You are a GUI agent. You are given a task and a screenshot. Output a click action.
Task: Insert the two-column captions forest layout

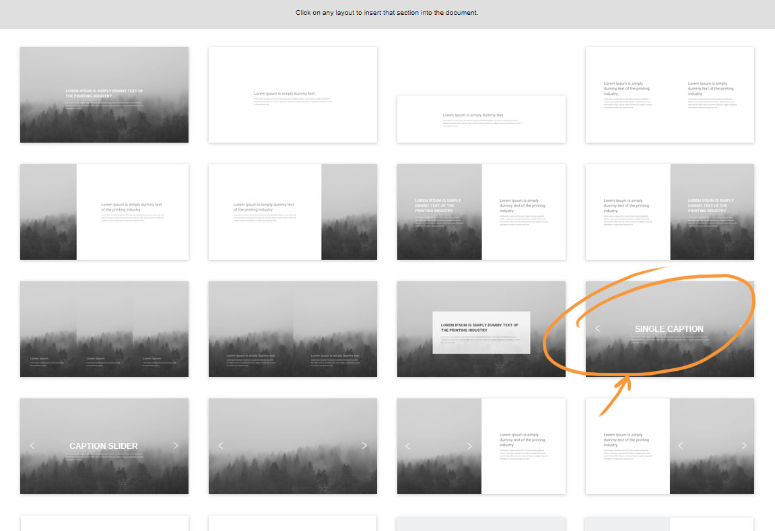coord(292,329)
